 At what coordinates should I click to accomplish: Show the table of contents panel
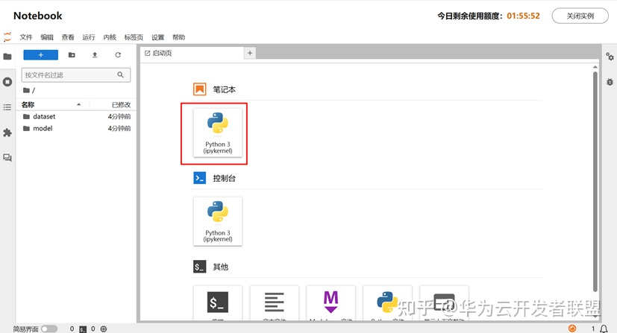pyautogui.click(x=7, y=107)
